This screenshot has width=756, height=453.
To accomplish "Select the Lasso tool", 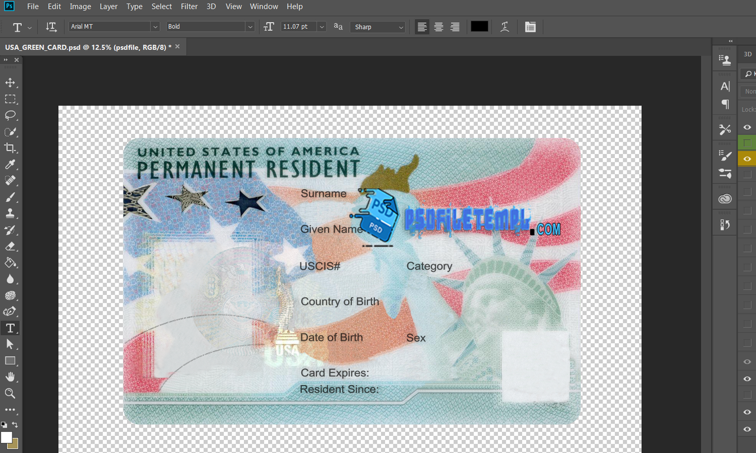I will 10,116.
